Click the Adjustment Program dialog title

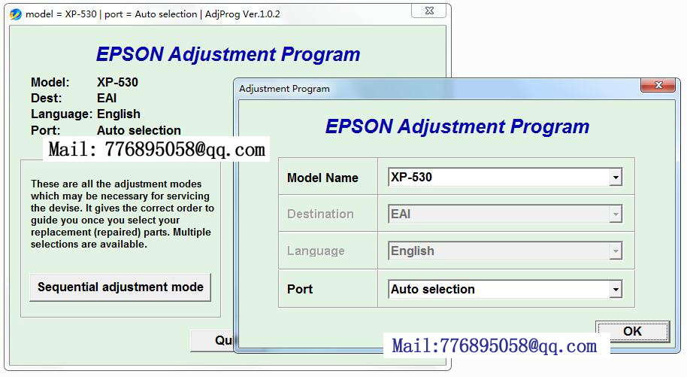point(284,89)
